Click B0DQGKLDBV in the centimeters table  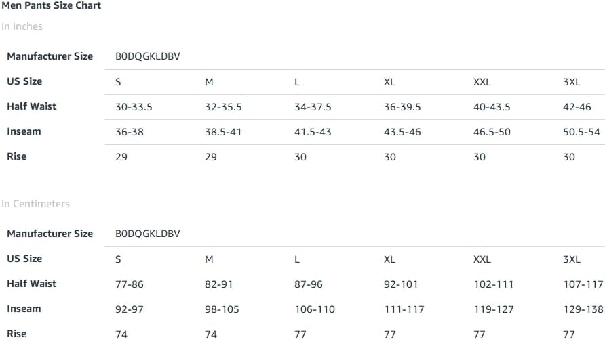(x=148, y=234)
